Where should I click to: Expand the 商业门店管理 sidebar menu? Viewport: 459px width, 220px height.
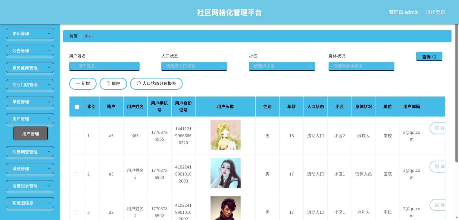click(30, 85)
